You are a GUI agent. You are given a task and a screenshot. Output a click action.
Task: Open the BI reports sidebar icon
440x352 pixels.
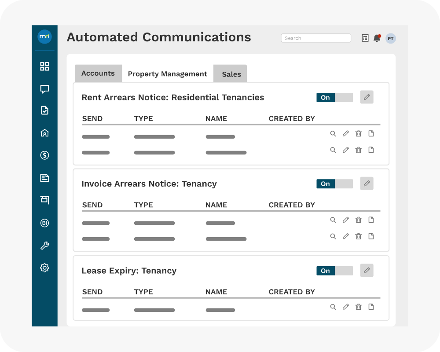point(44,223)
